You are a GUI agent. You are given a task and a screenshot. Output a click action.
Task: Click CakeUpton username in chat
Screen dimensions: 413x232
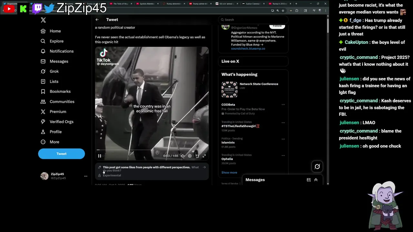coord(356,42)
